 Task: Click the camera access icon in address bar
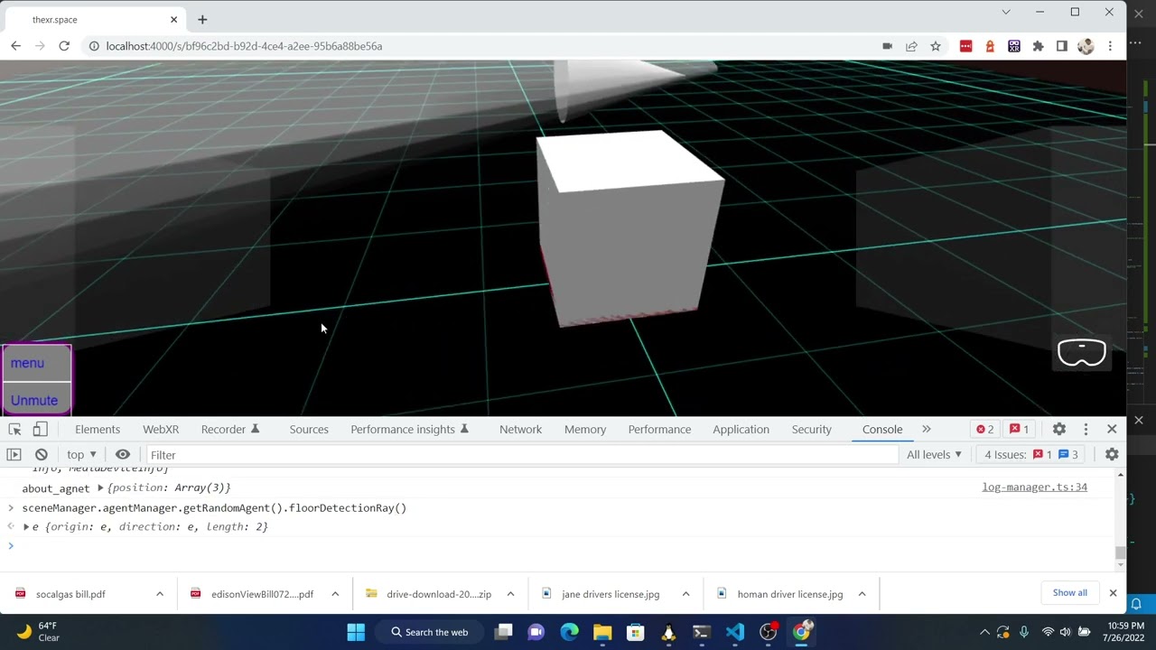[x=887, y=46]
